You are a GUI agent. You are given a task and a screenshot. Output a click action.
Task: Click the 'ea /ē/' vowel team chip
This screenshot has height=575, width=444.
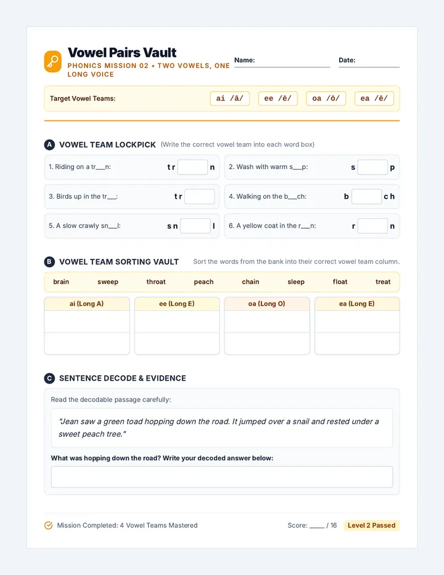coord(374,98)
